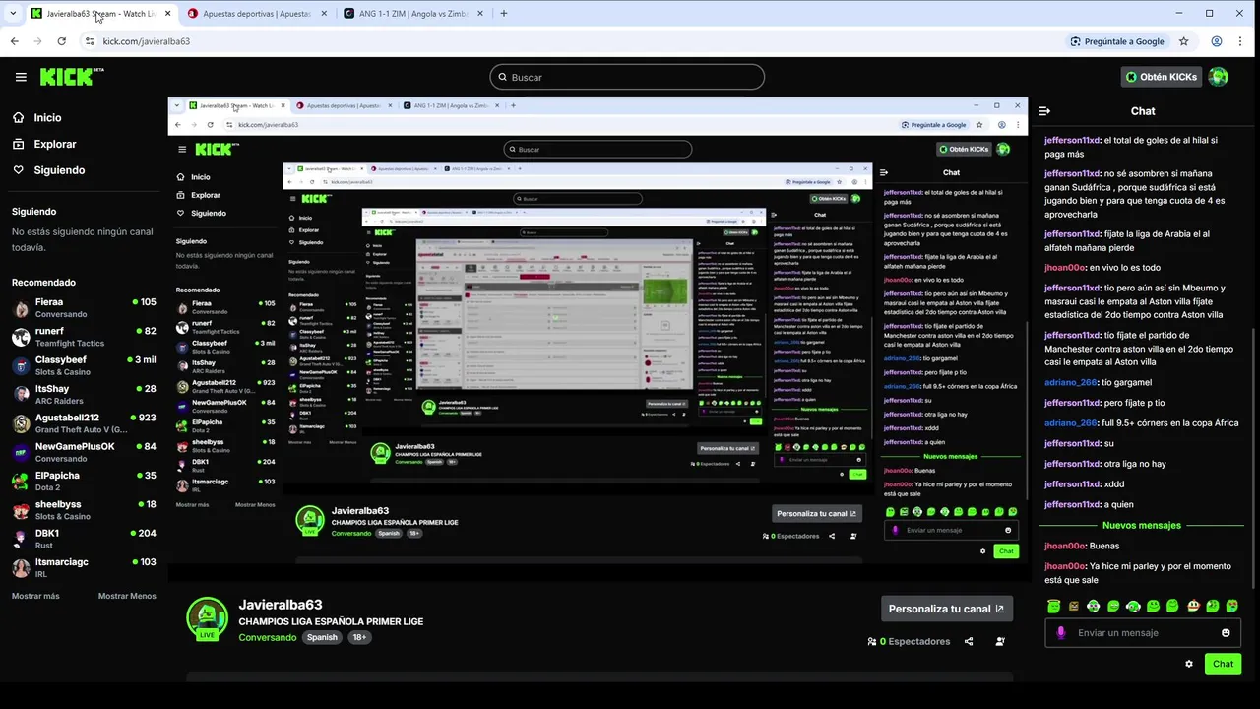This screenshot has width=1260, height=709.
Task: Click main chat message 'otra liga no hay'
Action: pyautogui.click(x=1135, y=464)
